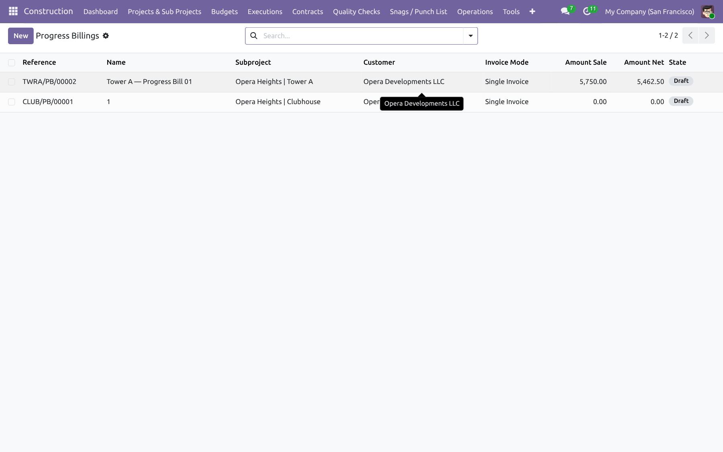The image size is (723, 452).
Task: Click the 1-2 / 2 pager counter
Action: (668, 35)
